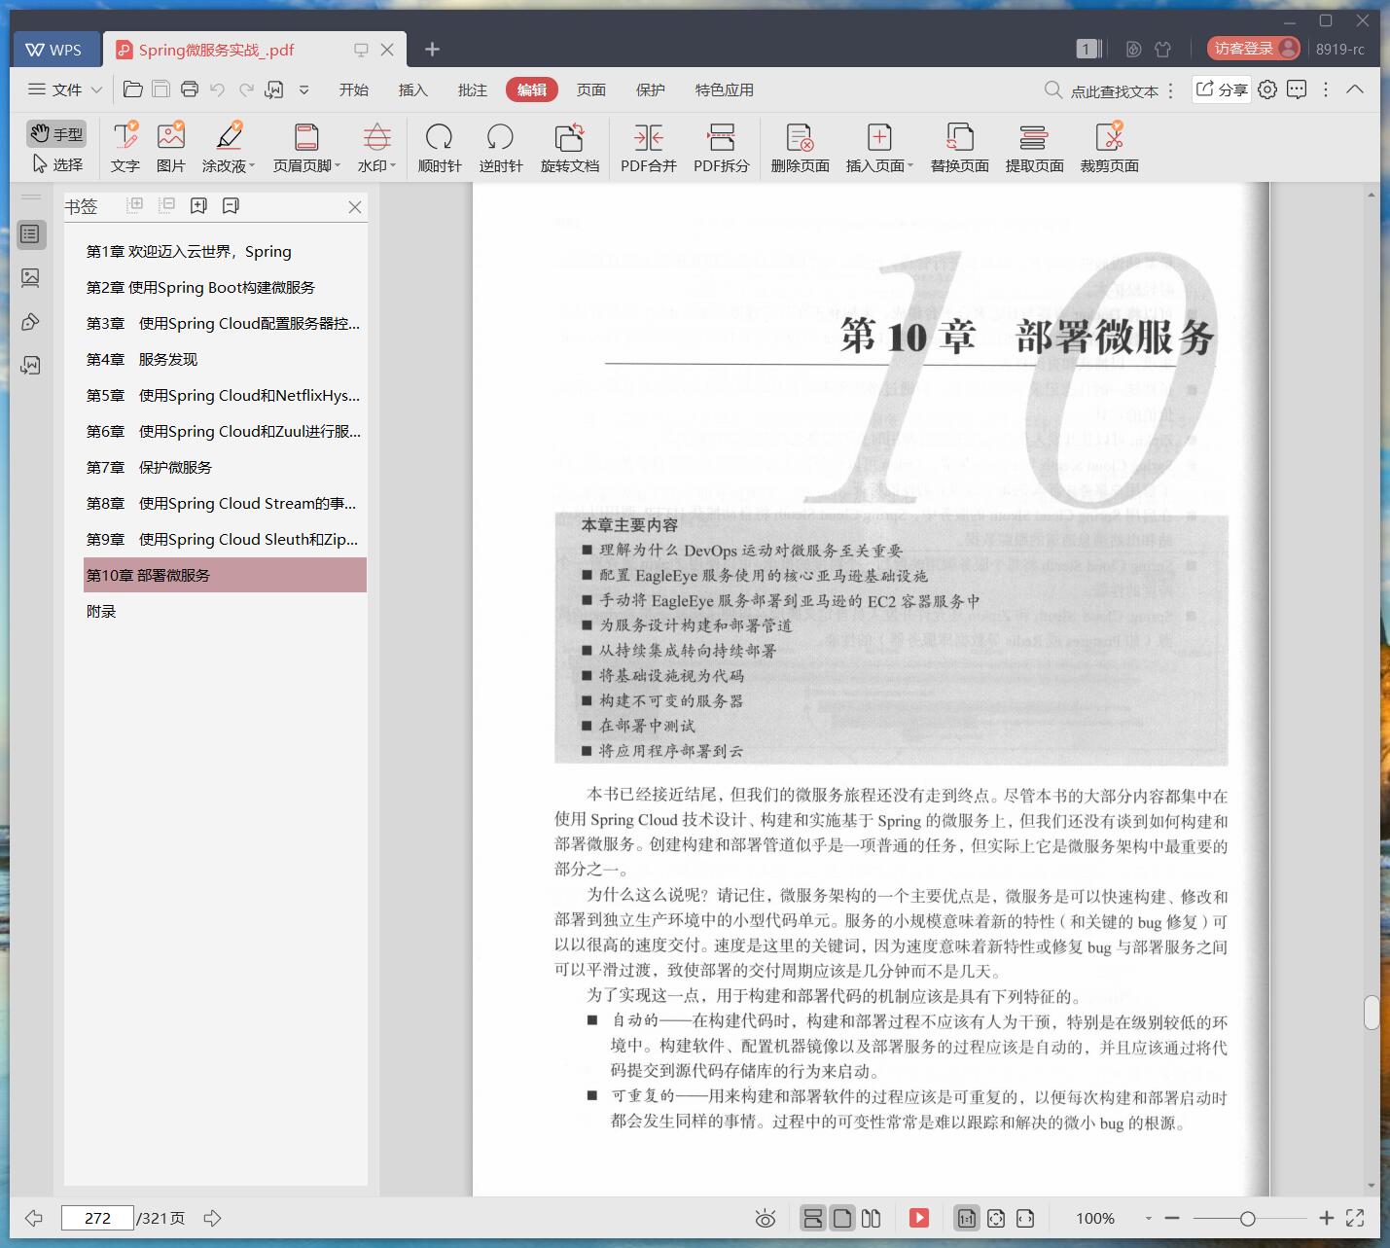Screen dimensions: 1390x1248
Task: Click the 分享 share button
Action: [x=1222, y=89]
